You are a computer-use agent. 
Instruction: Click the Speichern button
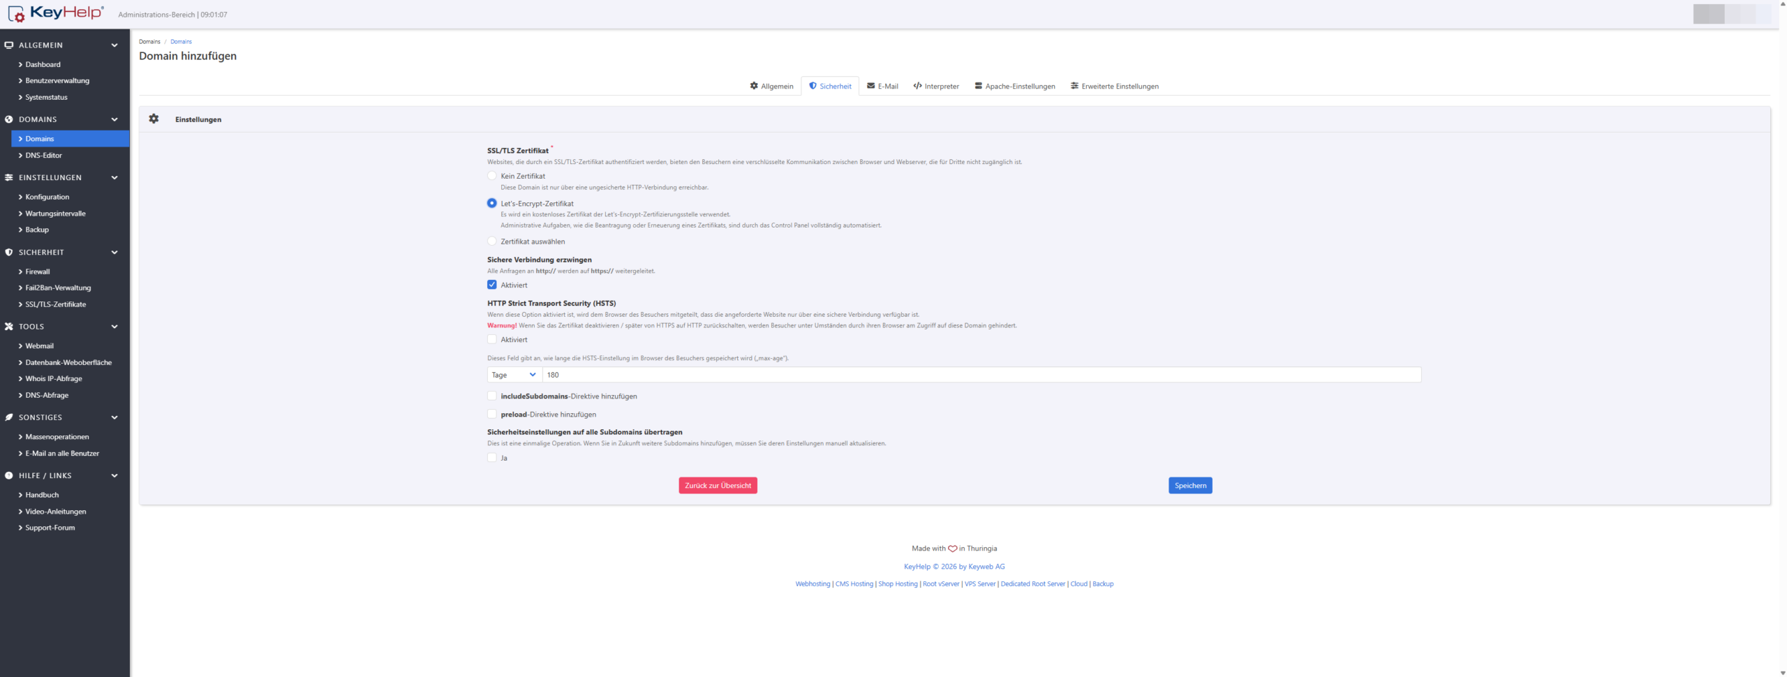[x=1190, y=486]
